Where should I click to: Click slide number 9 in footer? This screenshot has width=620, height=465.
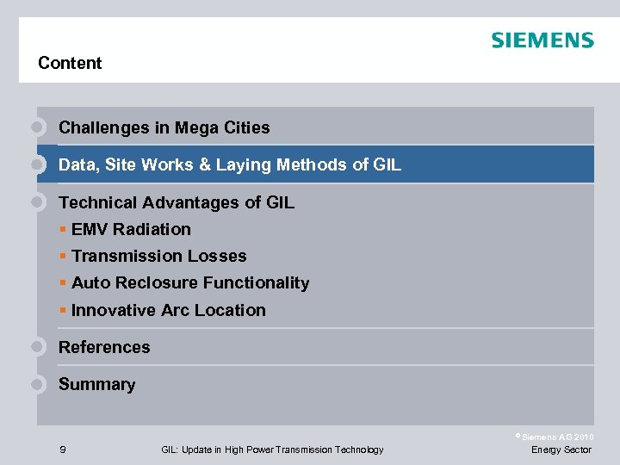63,449
